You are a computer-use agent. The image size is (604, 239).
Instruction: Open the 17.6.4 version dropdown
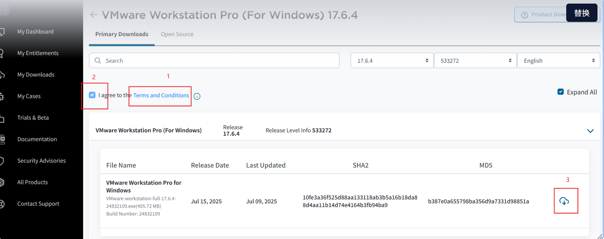[392, 61]
